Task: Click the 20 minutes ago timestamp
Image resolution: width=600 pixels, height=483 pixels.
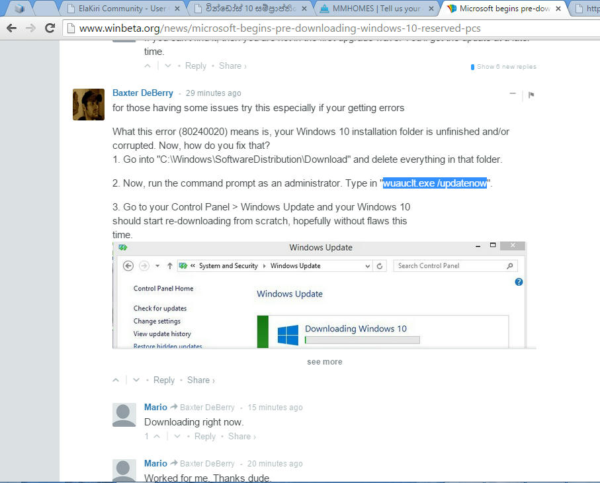Action: click(x=275, y=463)
